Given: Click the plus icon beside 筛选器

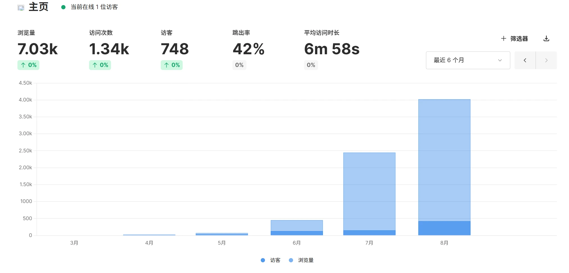Looking at the screenshot, I should click(504, 39).
